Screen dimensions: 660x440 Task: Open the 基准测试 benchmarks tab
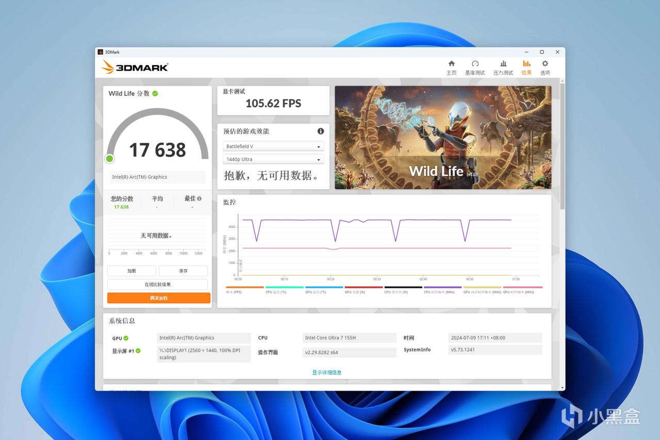click(475, 68)
